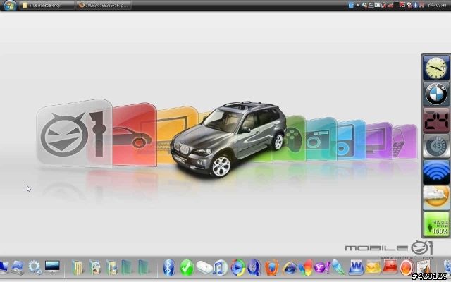Open the weather widget with sun and cloud
This screenshot has width=451, height=282.
(x=436, y=198)
